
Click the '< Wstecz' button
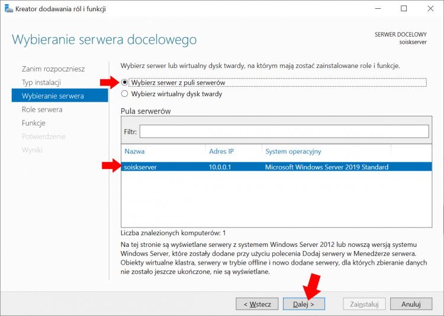[x=257, y=304]
